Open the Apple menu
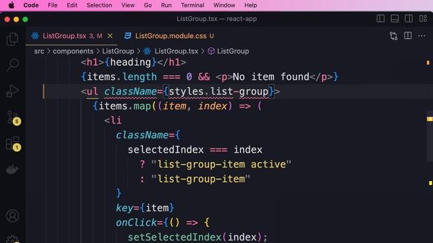 coord(12,5)
